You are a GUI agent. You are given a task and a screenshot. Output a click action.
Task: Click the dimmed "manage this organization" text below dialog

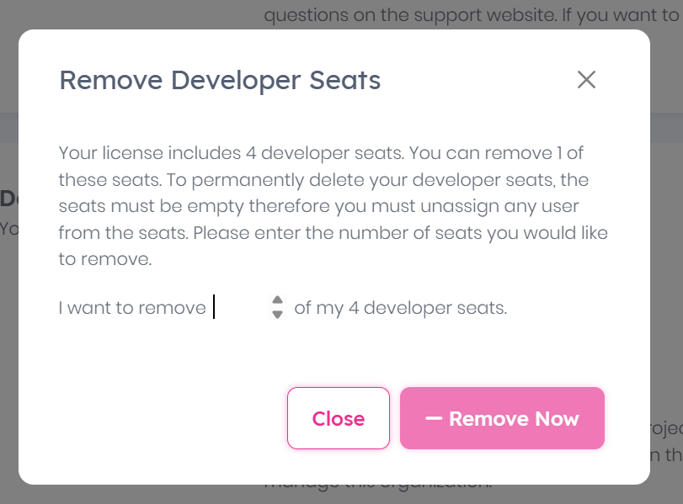click(379, 486)
